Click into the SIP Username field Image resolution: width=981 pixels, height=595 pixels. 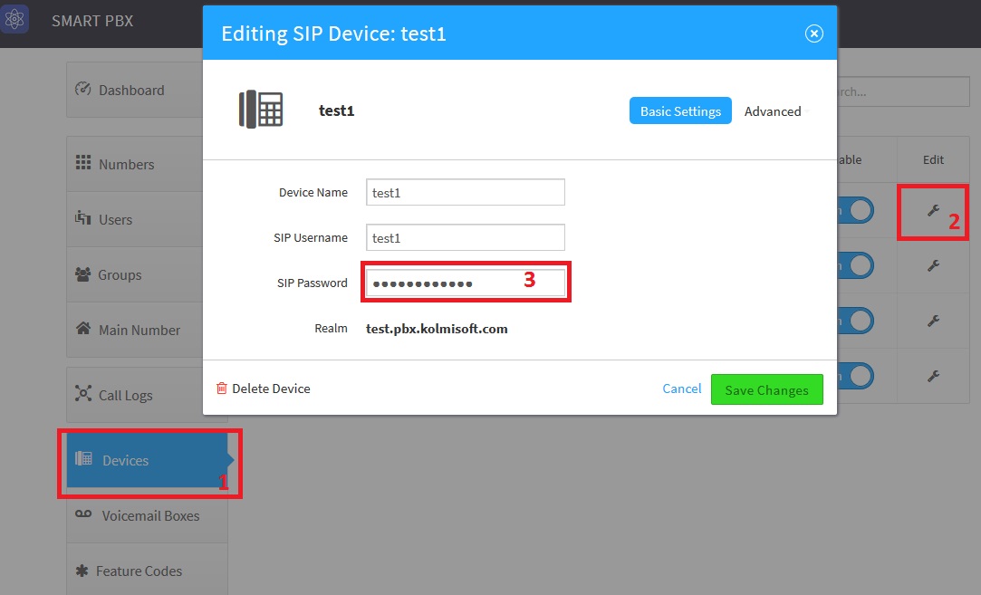465,237
